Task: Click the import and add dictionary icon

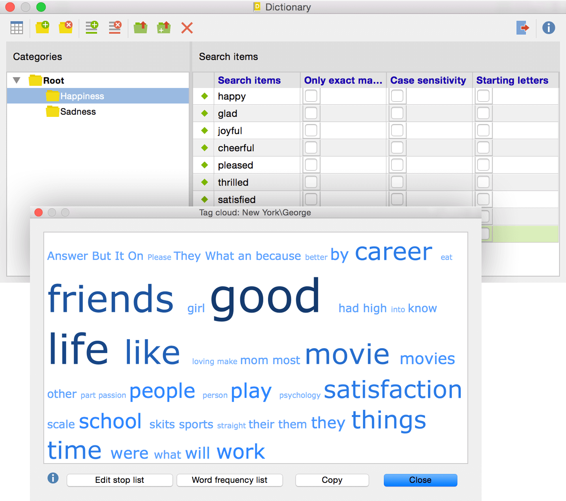Action: pos(164,28)
